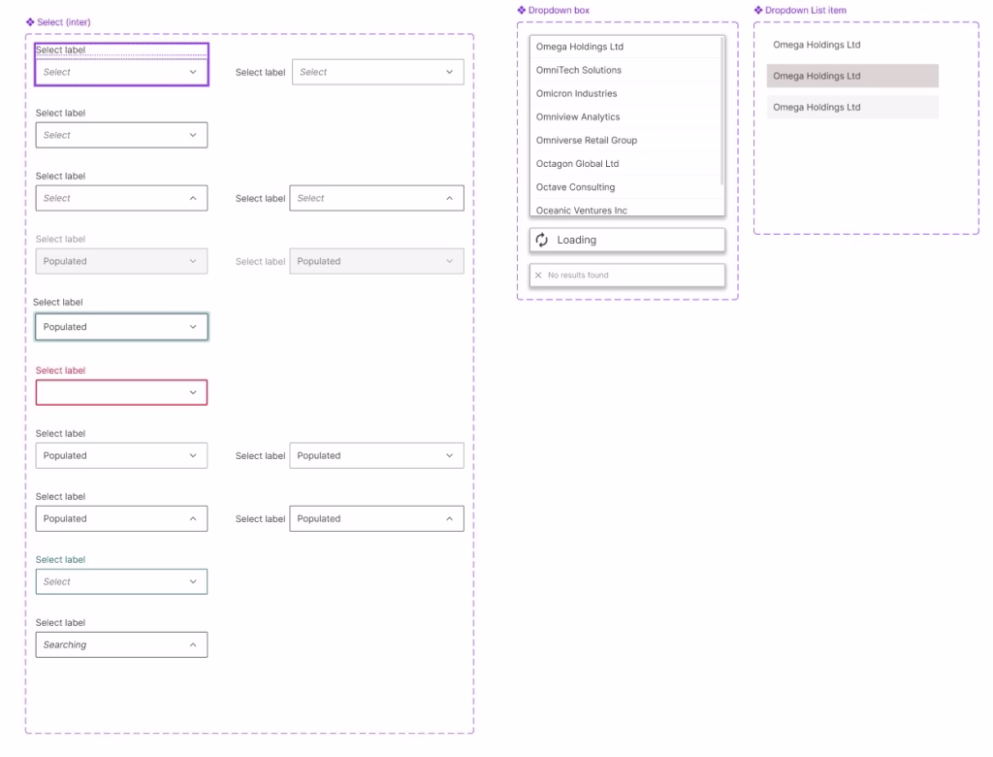Select Octave Consulting in the dropdown
The image size is (993, 757).
click(x=575, y=186)
